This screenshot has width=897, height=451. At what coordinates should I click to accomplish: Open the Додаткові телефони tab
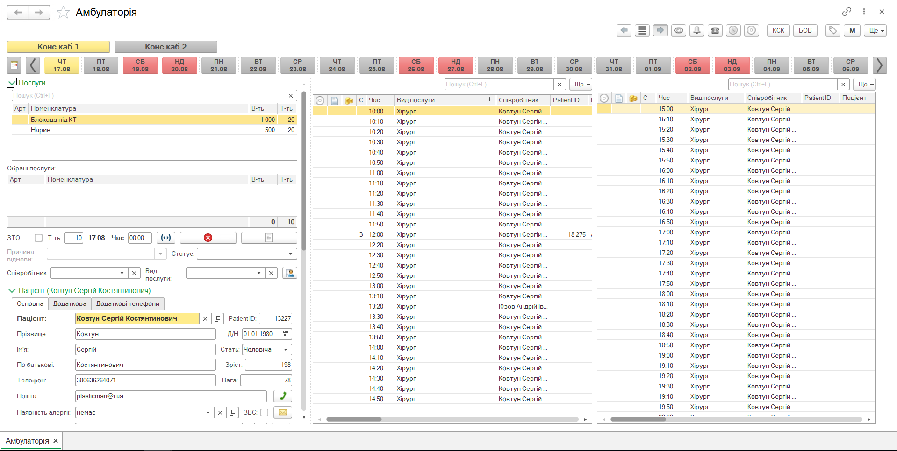pos(128,303)
